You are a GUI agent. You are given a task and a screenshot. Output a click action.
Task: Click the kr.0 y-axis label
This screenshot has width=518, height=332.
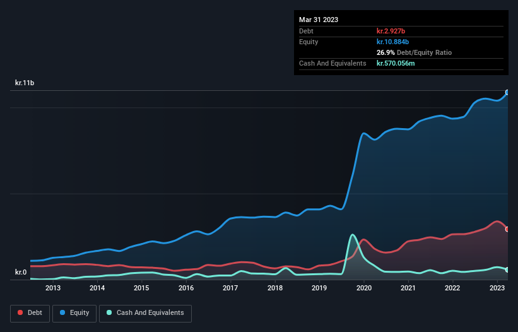(21, 272)
